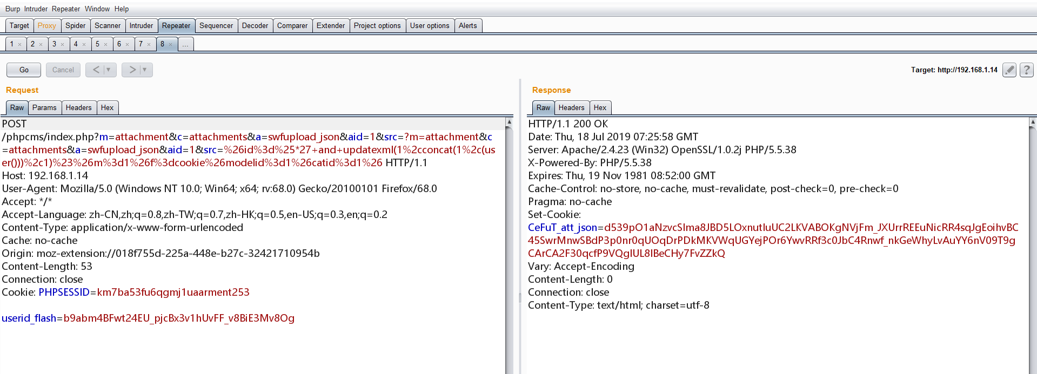This screenshot has height=374, width=1037.
Task: Select Repeater request tab 5
Action: (x=98, y=44)
